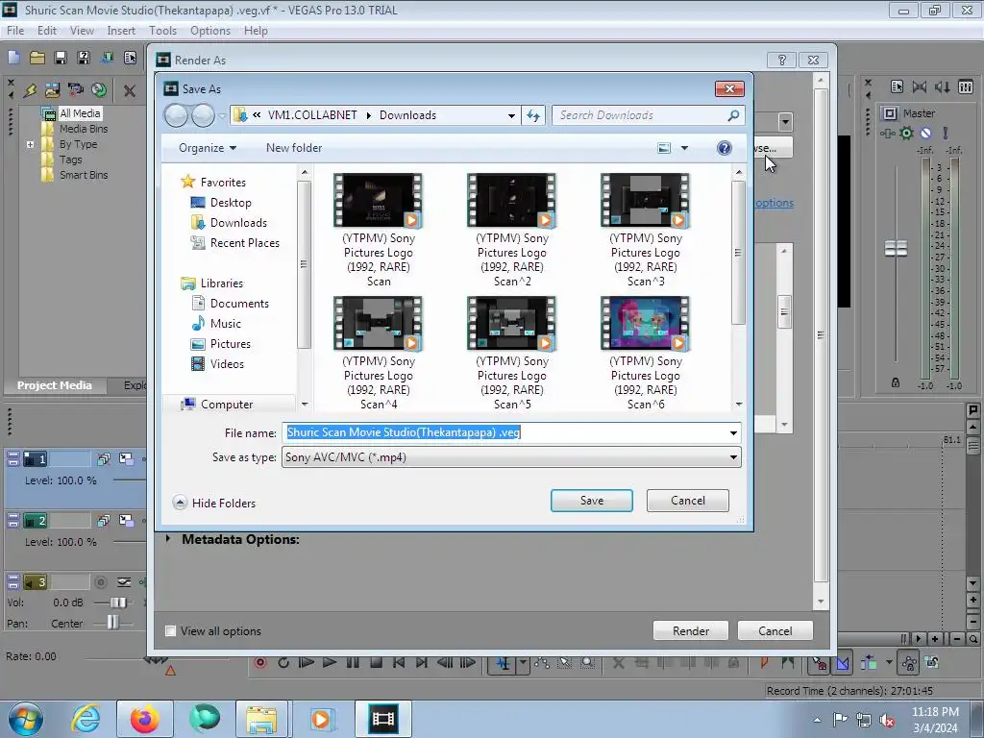Click track 3 arm for record button

coord(100,582)
